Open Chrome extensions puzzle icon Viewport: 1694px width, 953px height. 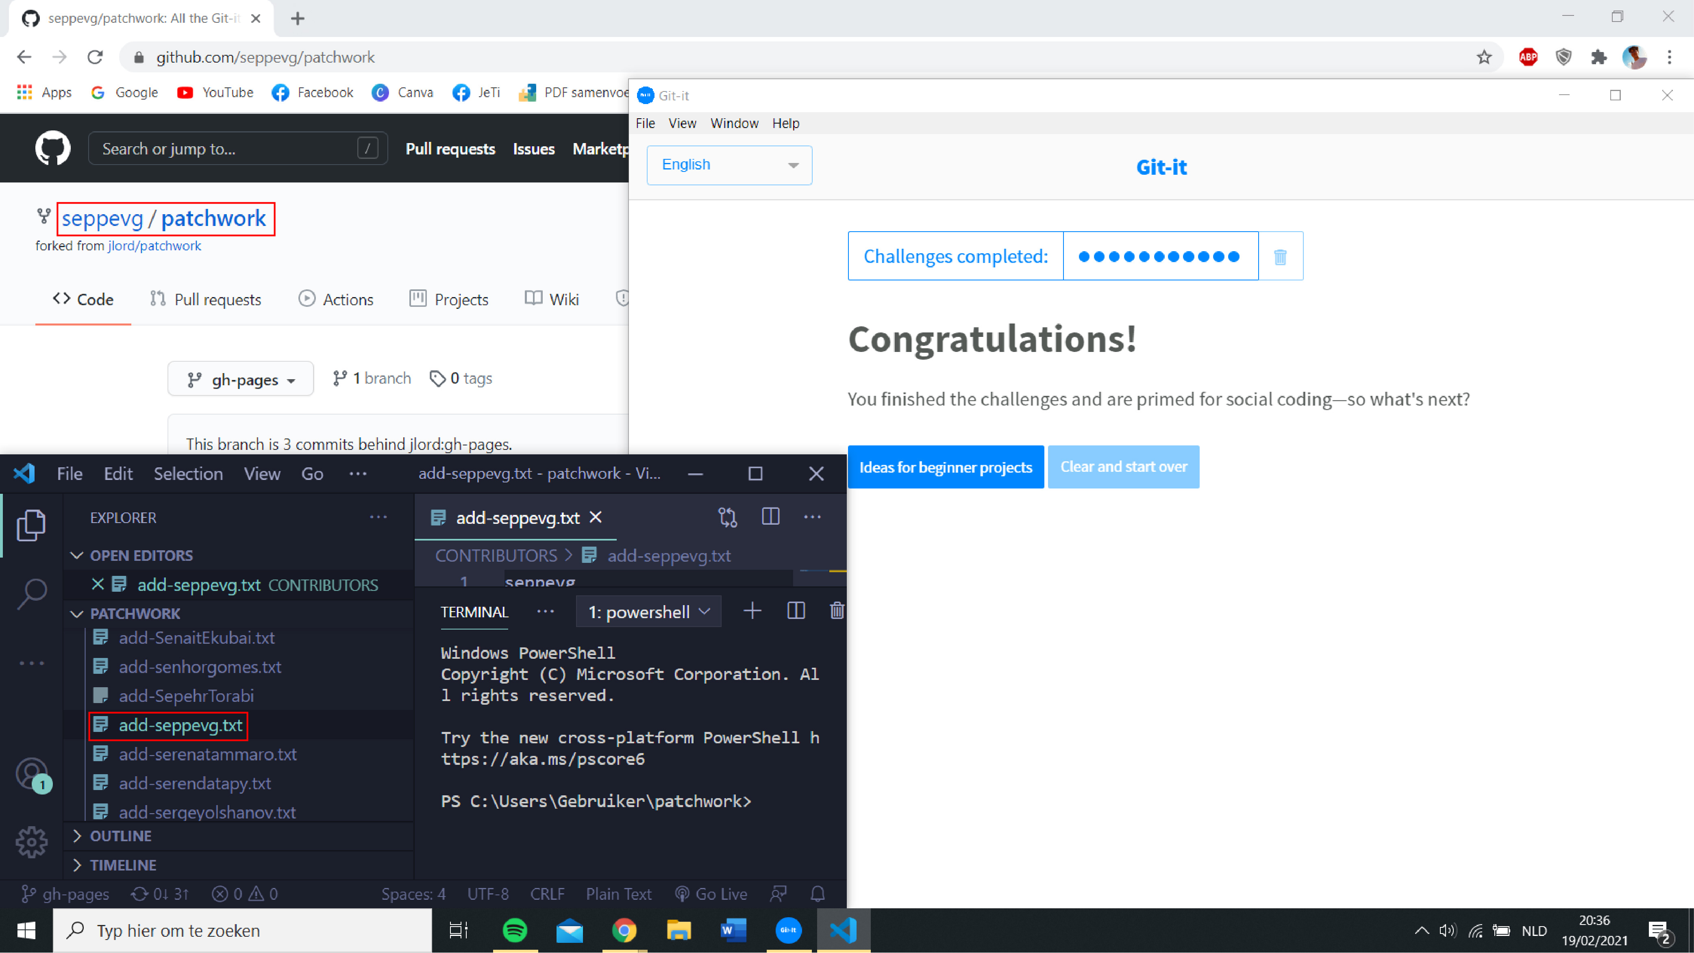[1598, 57]
